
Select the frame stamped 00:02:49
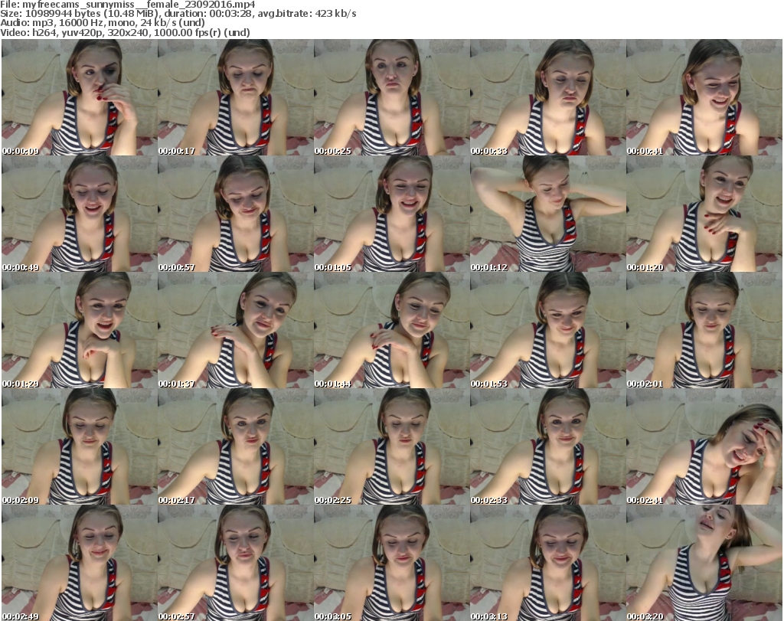coord(80,563)
